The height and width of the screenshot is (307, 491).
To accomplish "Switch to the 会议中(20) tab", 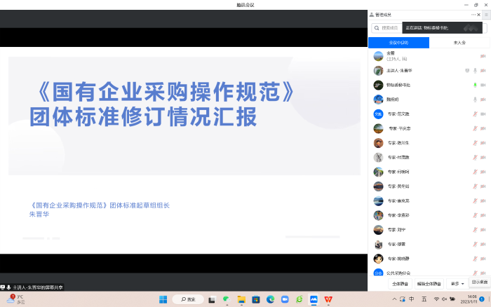I will (398, 43).
